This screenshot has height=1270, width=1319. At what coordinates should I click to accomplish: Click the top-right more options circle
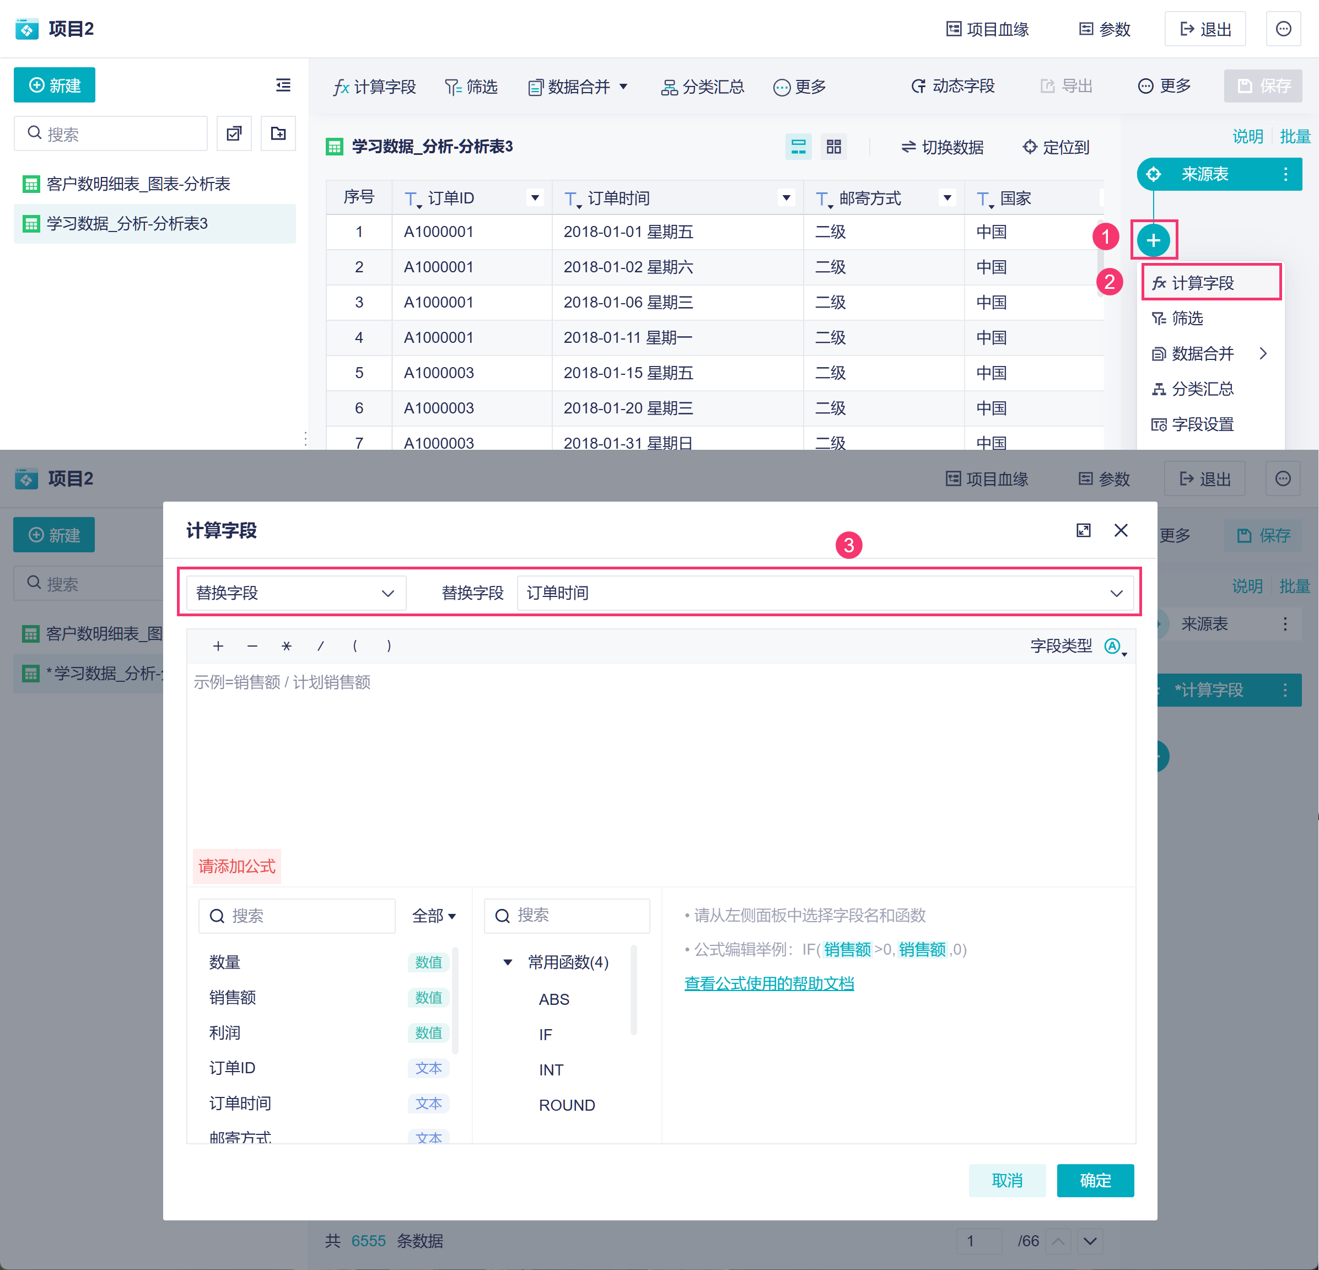[x=1283, y=29]
